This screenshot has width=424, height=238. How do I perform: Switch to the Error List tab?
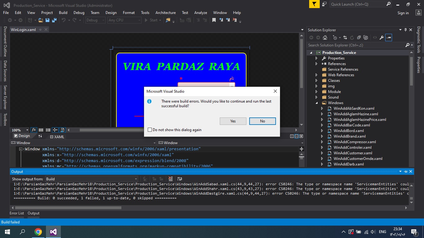pos(17,213)
